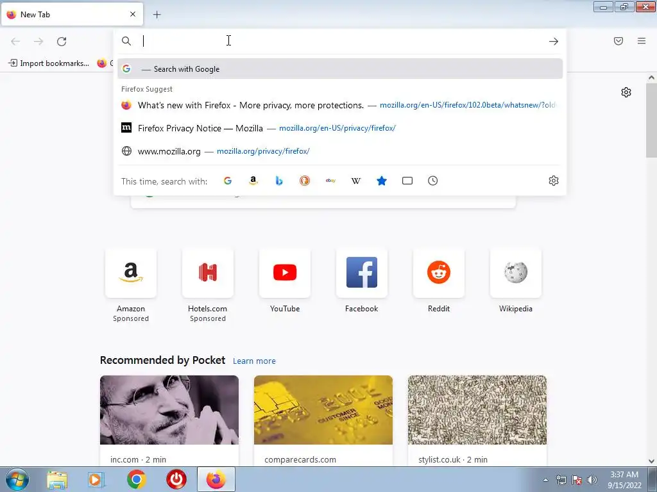Click the page vertical scrollbar thumb
657x492 pixels.
[651, 120]
